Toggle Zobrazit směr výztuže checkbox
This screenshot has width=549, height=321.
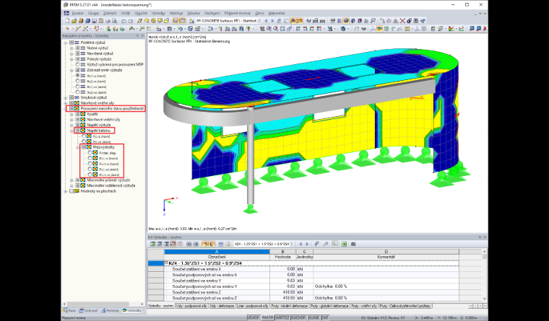tap(78, 70)
